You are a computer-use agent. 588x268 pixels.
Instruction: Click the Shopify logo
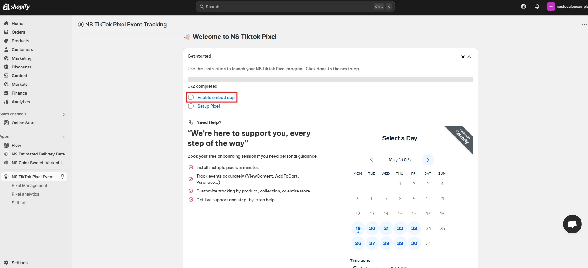(16, 7)
